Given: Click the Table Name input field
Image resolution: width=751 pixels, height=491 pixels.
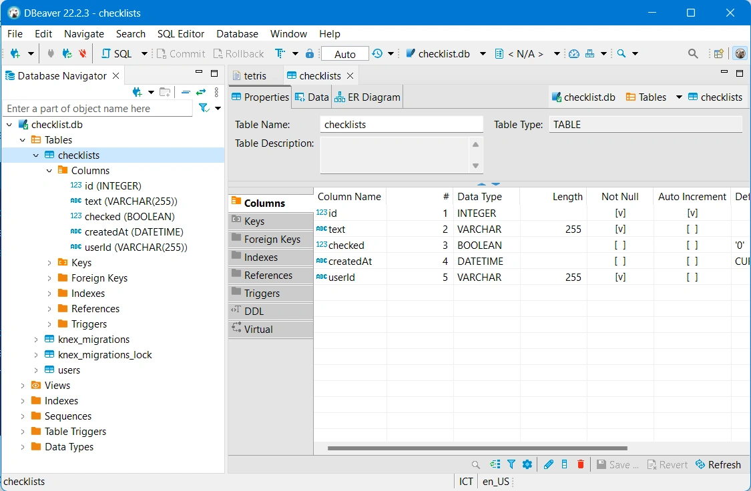Looking at the screenshot, I should coord(401,125).
